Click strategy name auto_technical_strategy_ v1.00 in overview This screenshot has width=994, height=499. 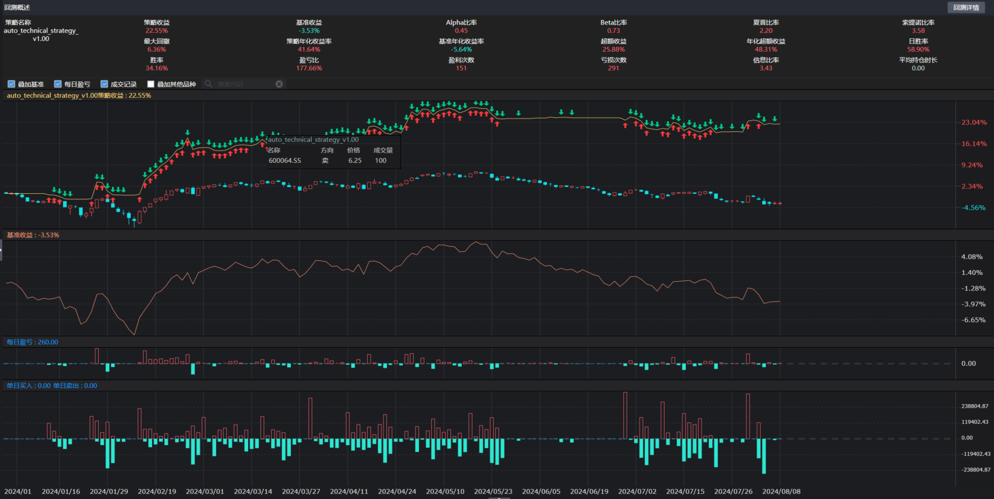tap(41, 35)
